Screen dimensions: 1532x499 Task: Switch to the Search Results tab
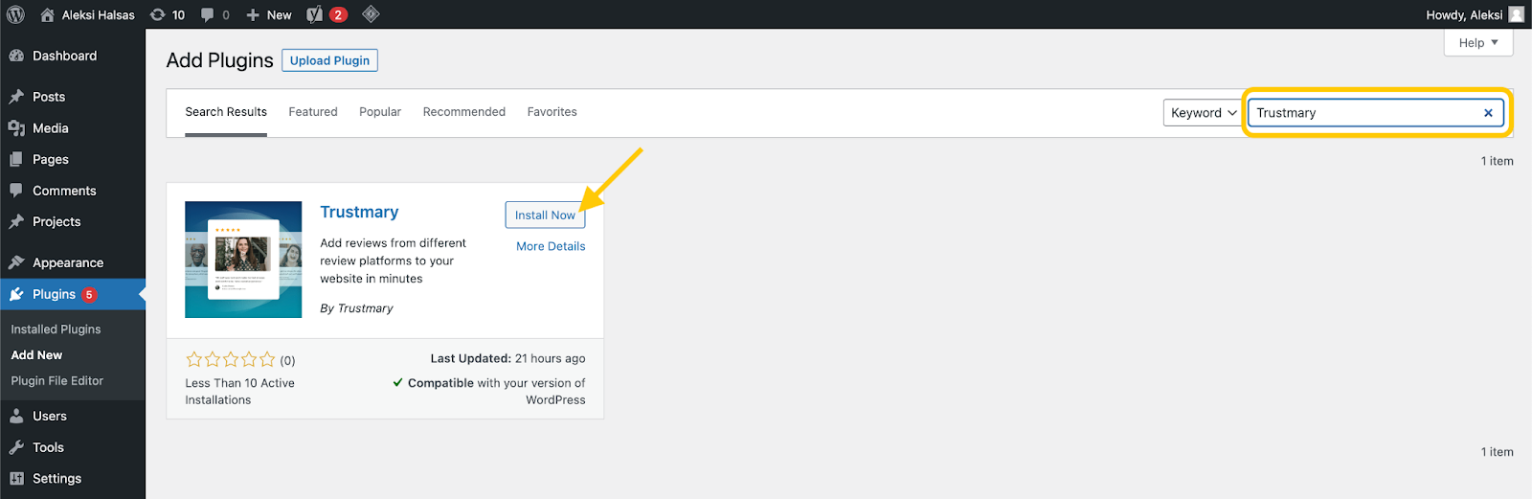[226, 112]
